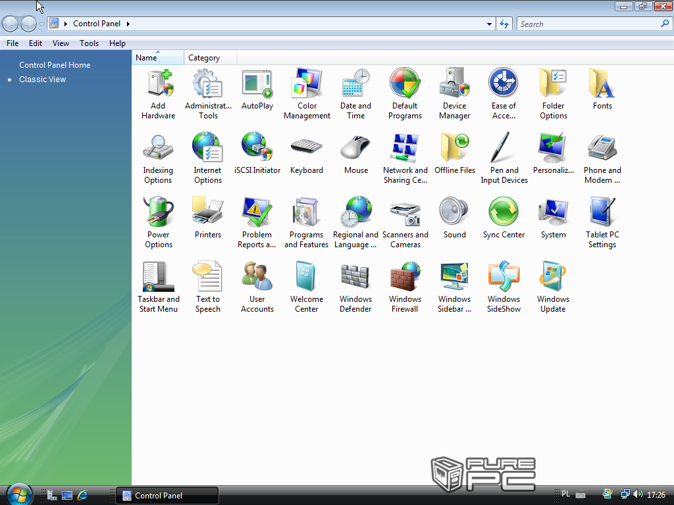The height and width of the screenshot is (505, 674).
Task: Open Mouse settings icon
Action: click(x=356, y=154)
